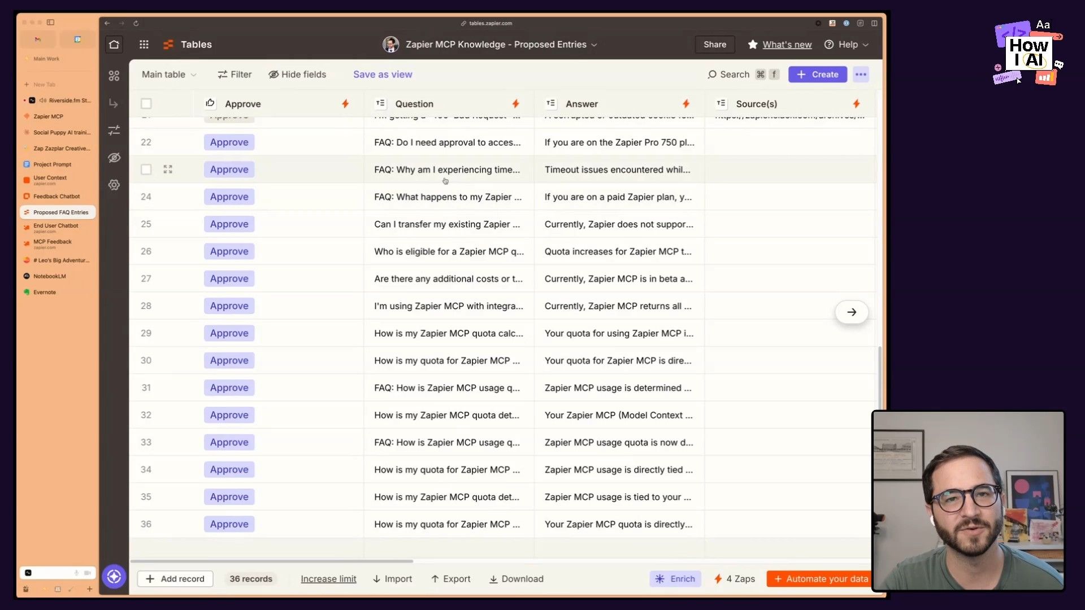Toggle Hide fields in toolbar
This screenshot has height=610, width=1085.
pyautogui.click(x=297, y=75)
